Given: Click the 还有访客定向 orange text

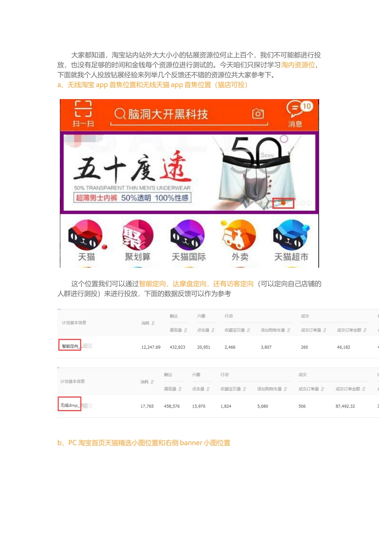Looking at the screenshot, I should point(233,284).
